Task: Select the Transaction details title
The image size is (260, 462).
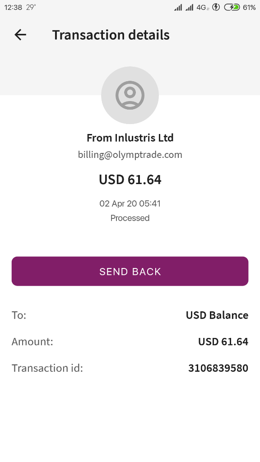Action: 111,35
